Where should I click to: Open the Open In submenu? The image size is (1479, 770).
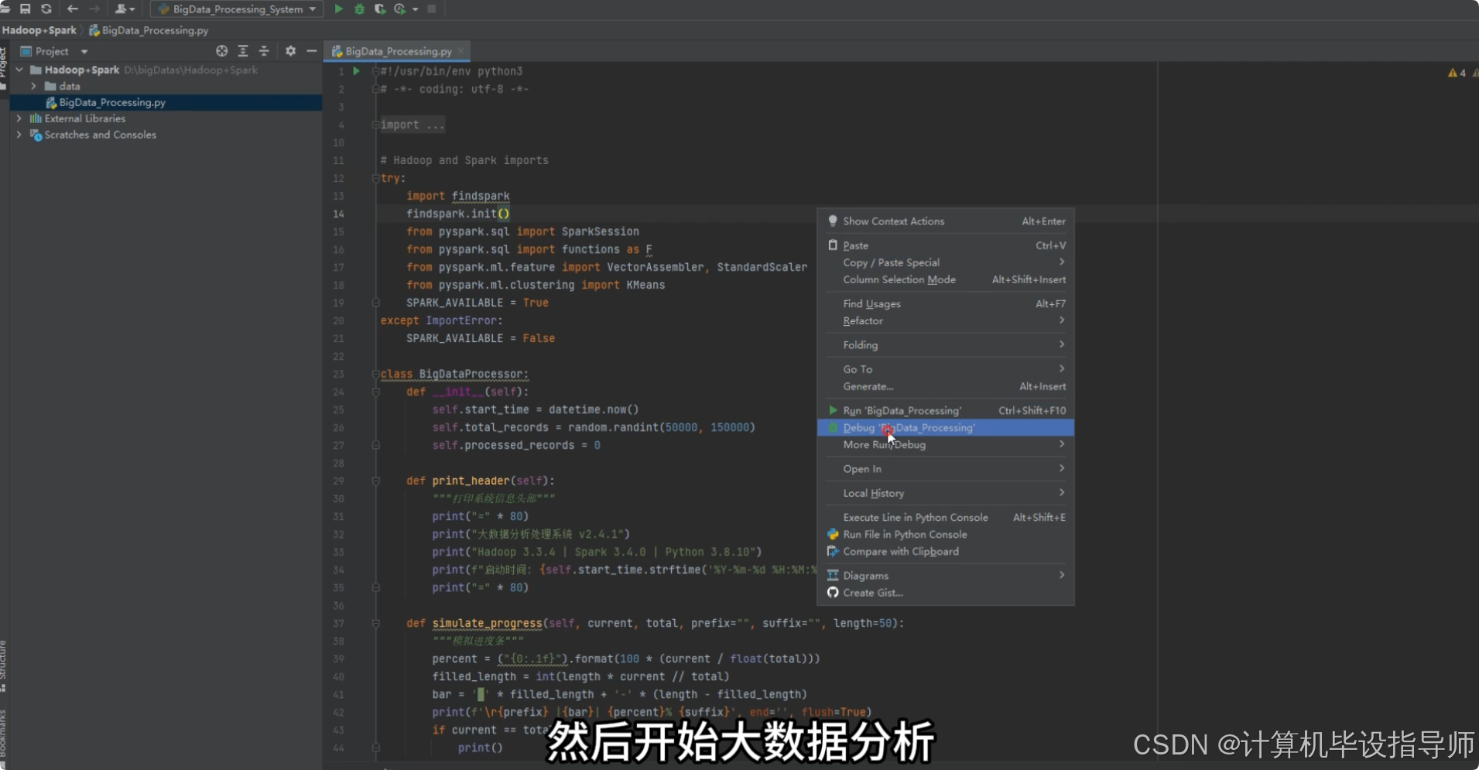pyautogui.click(x=946, y=468)
